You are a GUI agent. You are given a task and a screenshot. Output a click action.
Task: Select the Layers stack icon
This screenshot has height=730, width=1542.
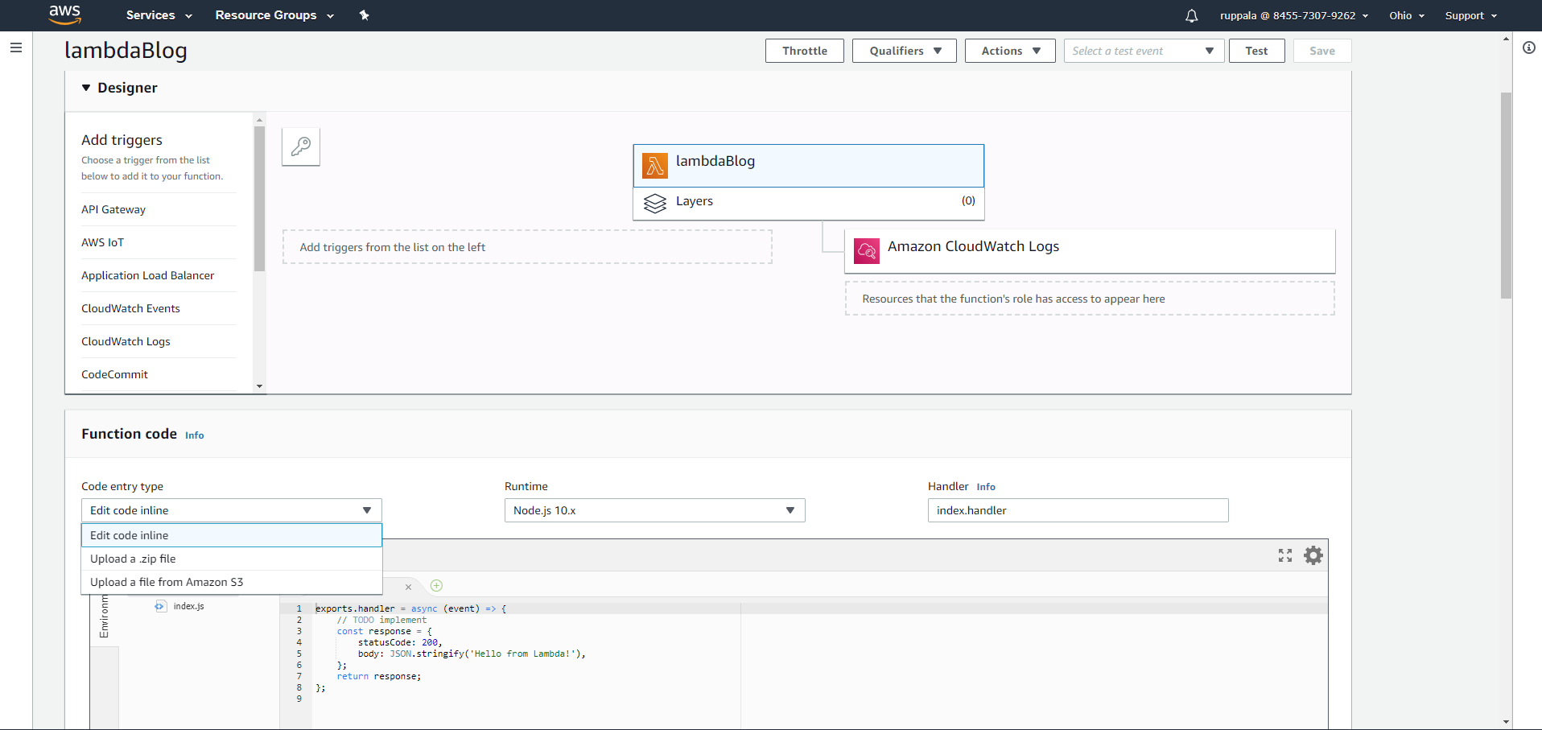pos(655,203)
